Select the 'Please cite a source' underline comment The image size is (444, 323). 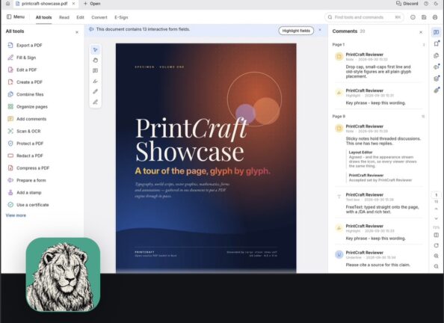[x=378, y=259]
